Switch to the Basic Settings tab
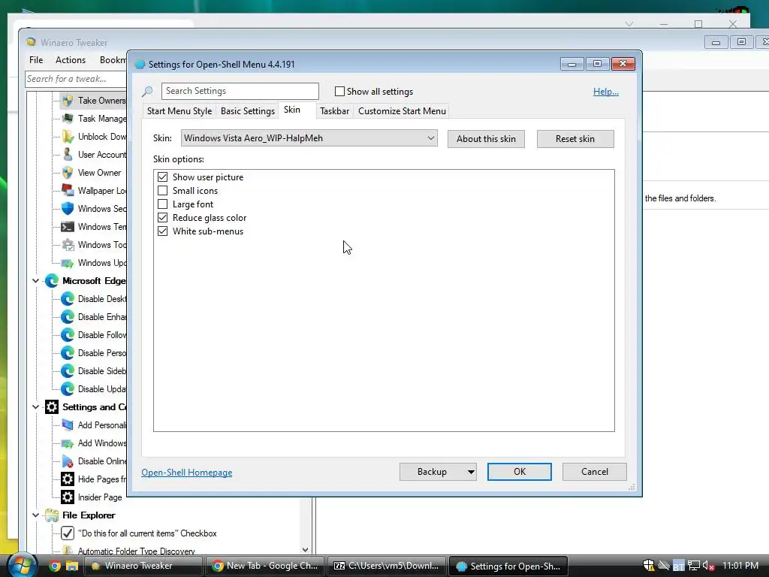Screen dimensions: 769x577 tap(248, 111)
